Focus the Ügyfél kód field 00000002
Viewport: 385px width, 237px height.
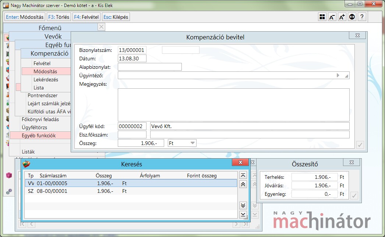click(x=132, y=126)
